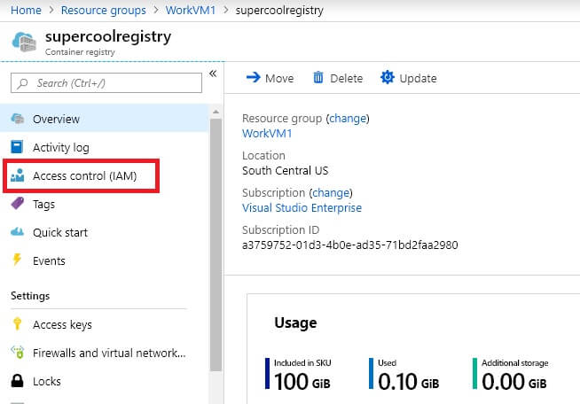Screen dimensions: 580x404
Task: Click the Move toolbar button label
Action: point(279,78)
